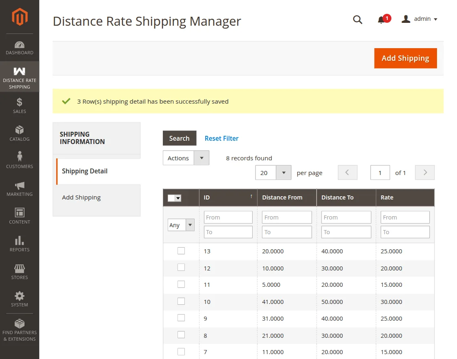Image resolution: width=457 pixels, height=359 pixels.
Task: Open the global search magnifier
Action: point(357,19)
